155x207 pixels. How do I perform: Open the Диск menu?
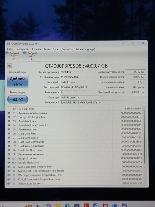point(56,49)
